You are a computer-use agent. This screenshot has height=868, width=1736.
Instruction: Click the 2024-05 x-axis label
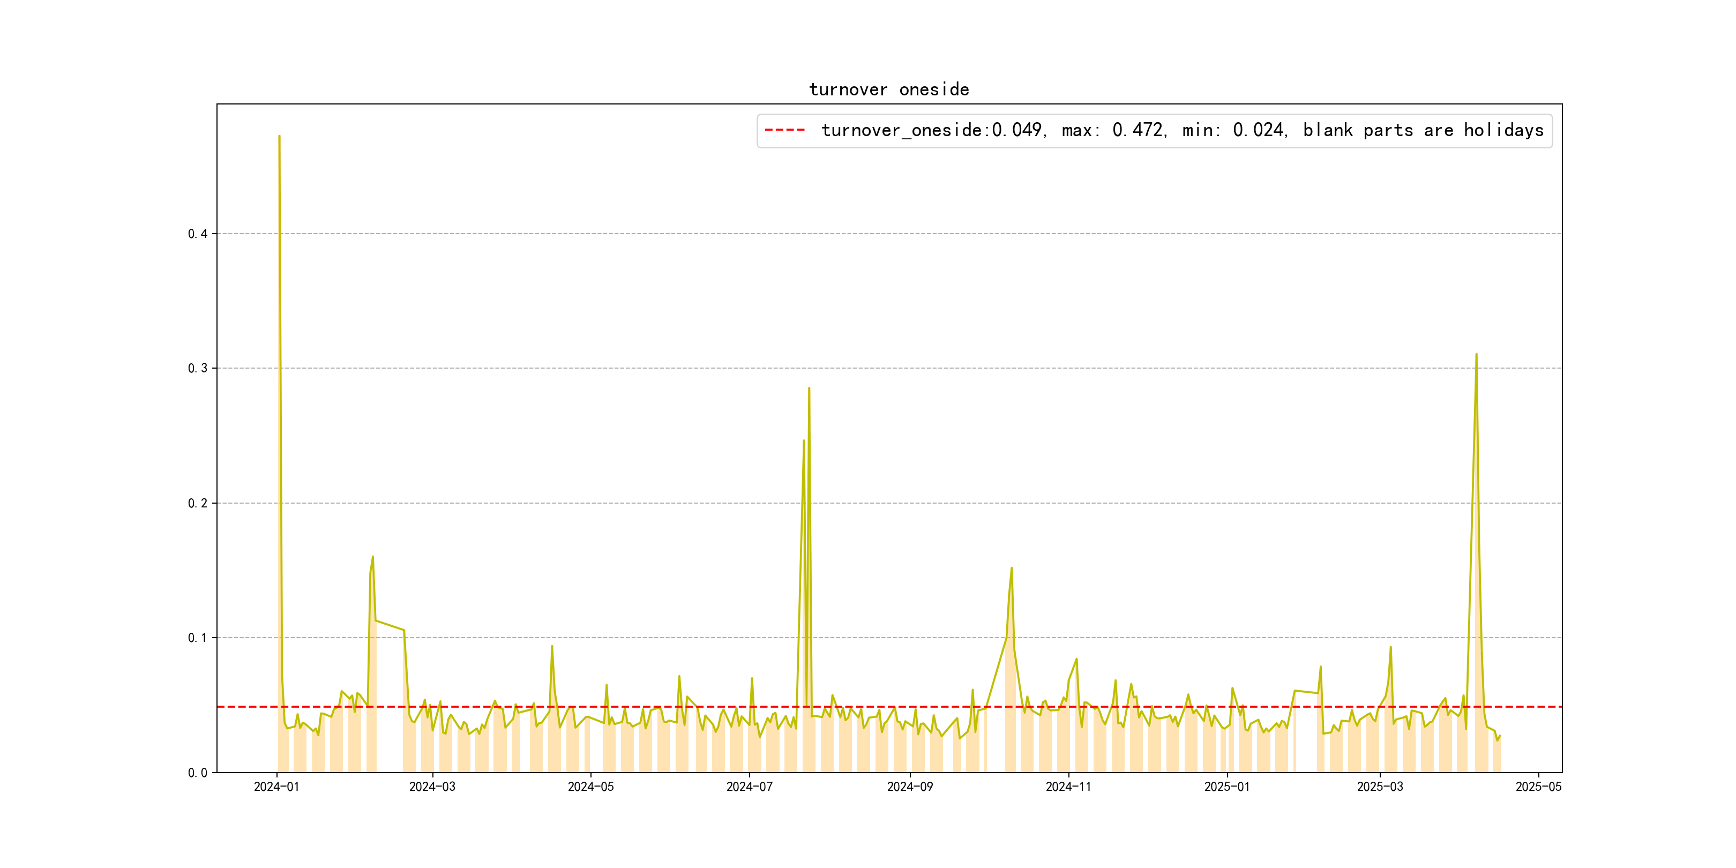tap(590, 787)
